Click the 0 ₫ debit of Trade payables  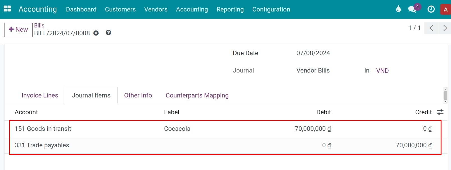click(x=327, y=145)
